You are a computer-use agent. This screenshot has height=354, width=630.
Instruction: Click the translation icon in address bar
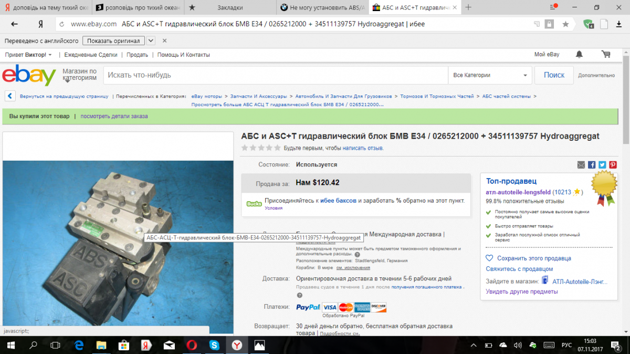tap(537, 24)
